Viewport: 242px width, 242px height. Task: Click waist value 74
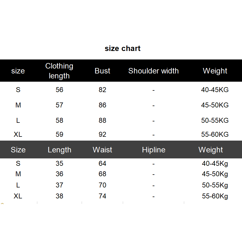tap(103, 196)
